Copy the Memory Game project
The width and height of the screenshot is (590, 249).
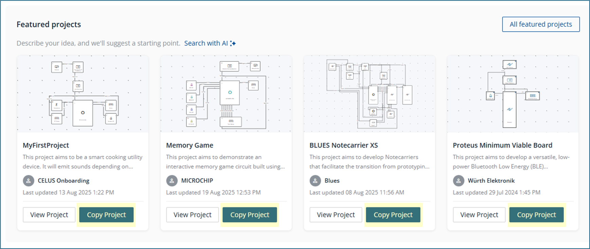[250, 215]
